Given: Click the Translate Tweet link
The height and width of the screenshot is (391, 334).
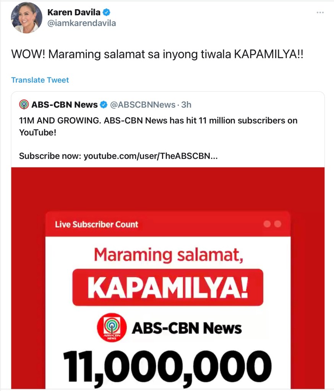Looking at the screenshot, I should [40, 80].
